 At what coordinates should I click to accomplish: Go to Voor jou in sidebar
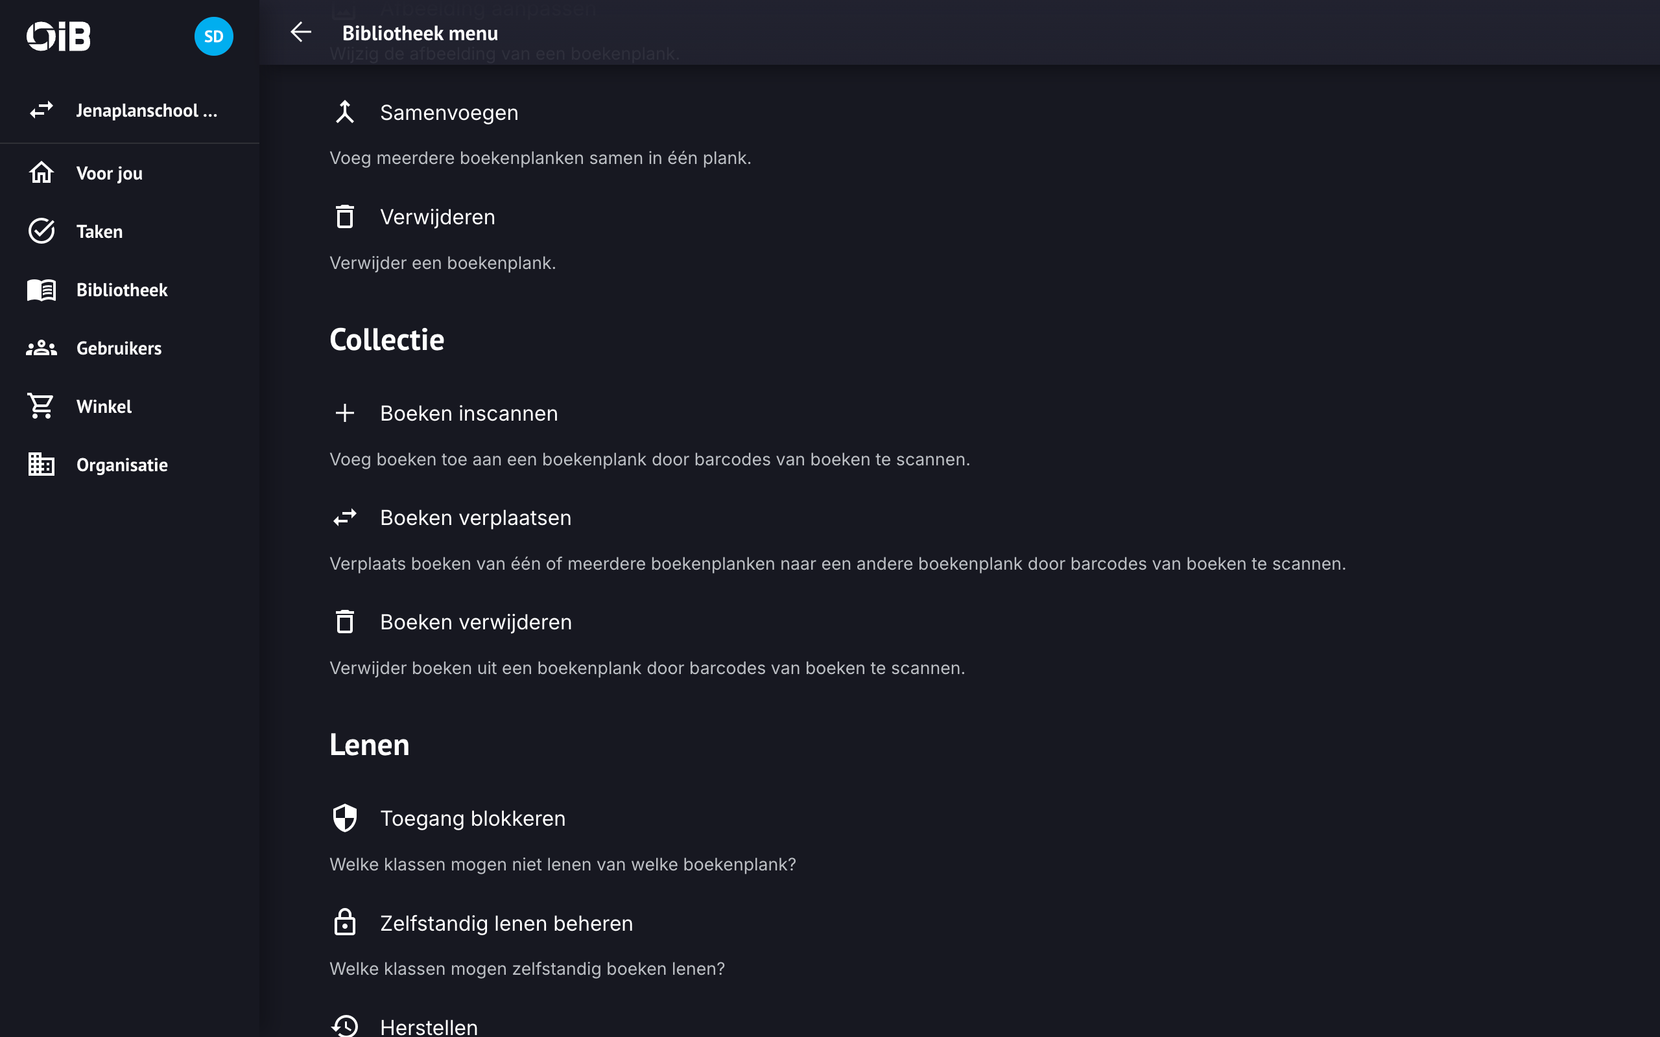click(x=109, y=174)
